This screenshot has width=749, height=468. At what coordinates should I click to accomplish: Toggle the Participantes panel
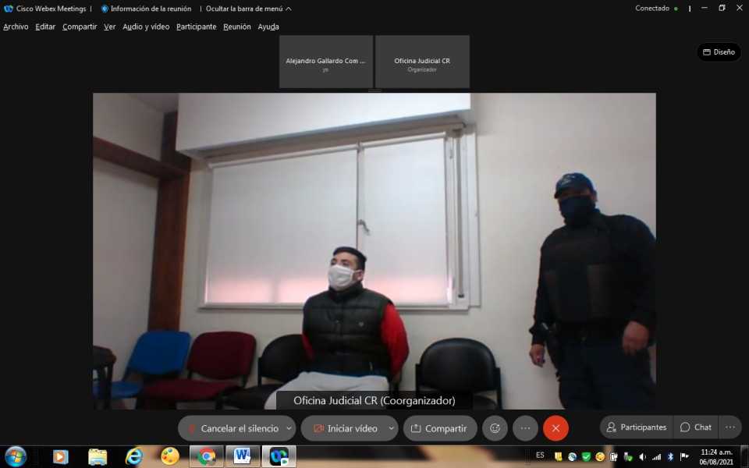[x=637, y=427]
